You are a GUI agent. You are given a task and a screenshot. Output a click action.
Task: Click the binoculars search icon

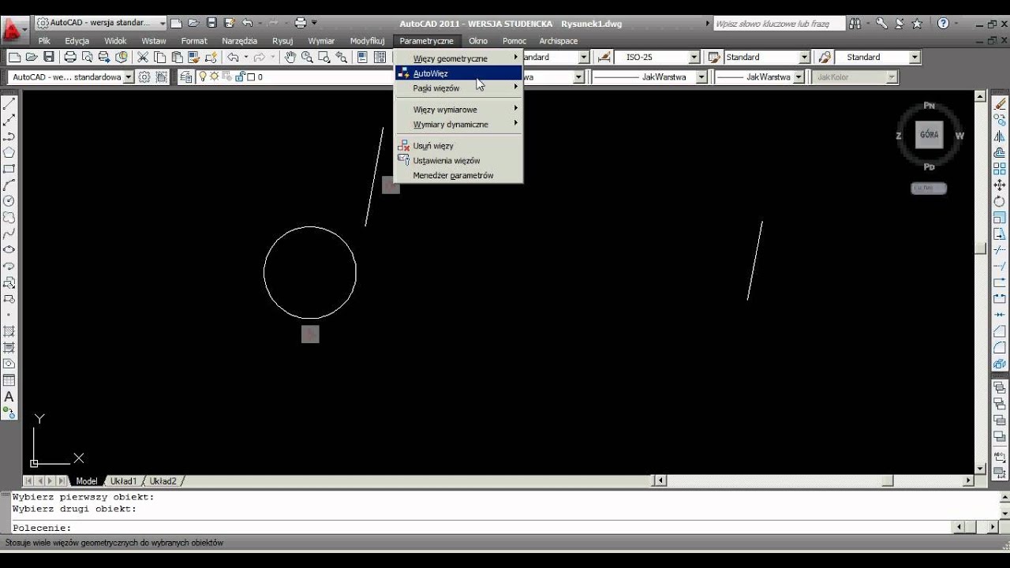(x=855, y=24)
